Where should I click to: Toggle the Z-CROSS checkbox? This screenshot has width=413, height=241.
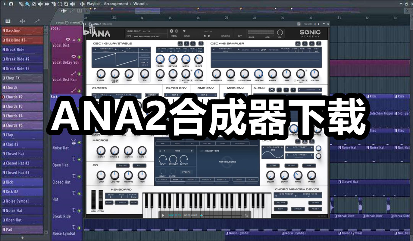[x=67, y=23]
